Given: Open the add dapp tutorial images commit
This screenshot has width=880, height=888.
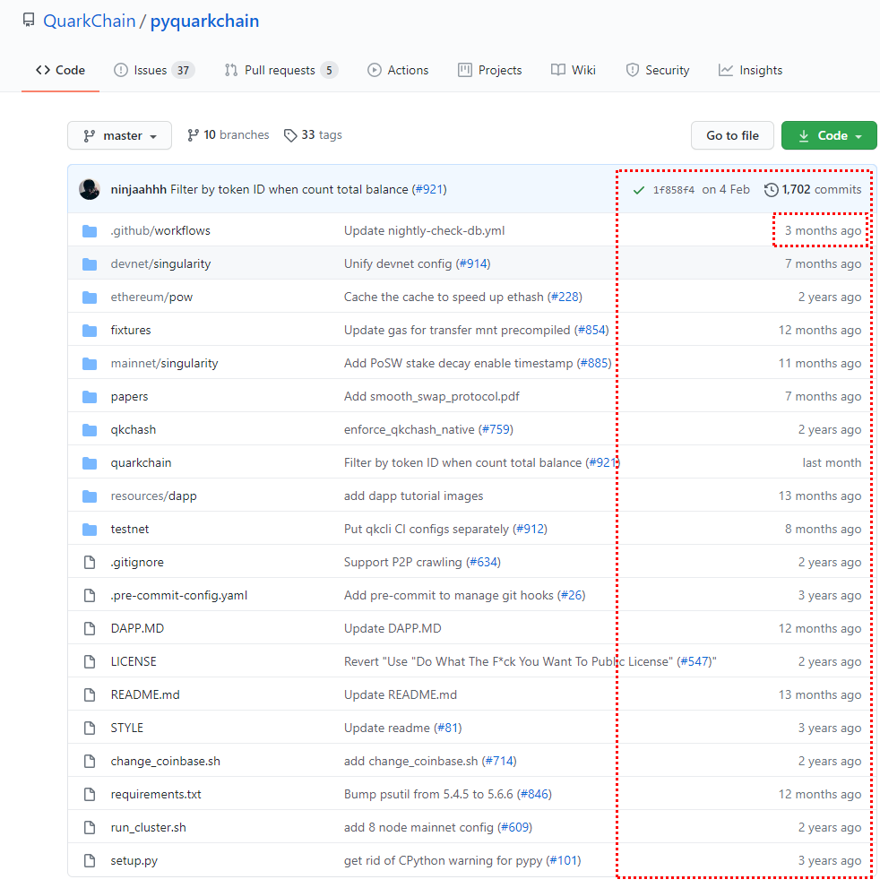Looking at the screenshot, I should click(413, 496).
